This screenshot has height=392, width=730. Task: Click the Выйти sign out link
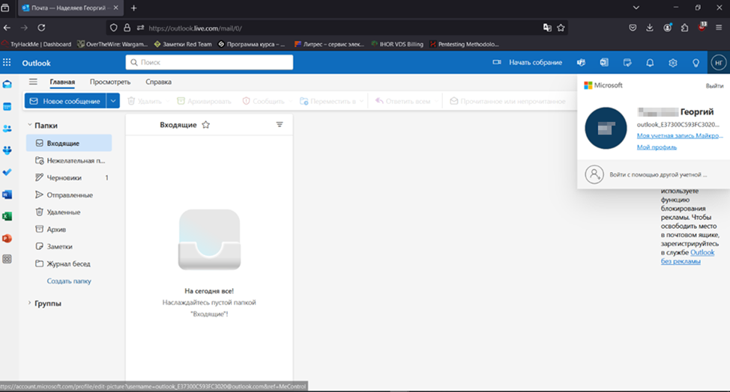pyautogui.click(x=715, y=86)
